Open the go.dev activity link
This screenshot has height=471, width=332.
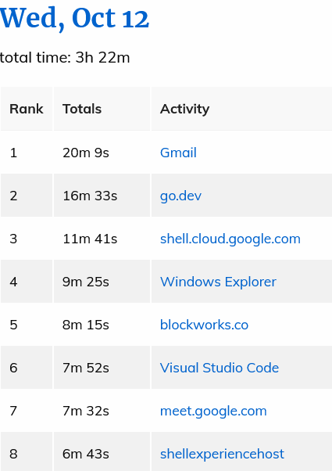coord(180,196)
